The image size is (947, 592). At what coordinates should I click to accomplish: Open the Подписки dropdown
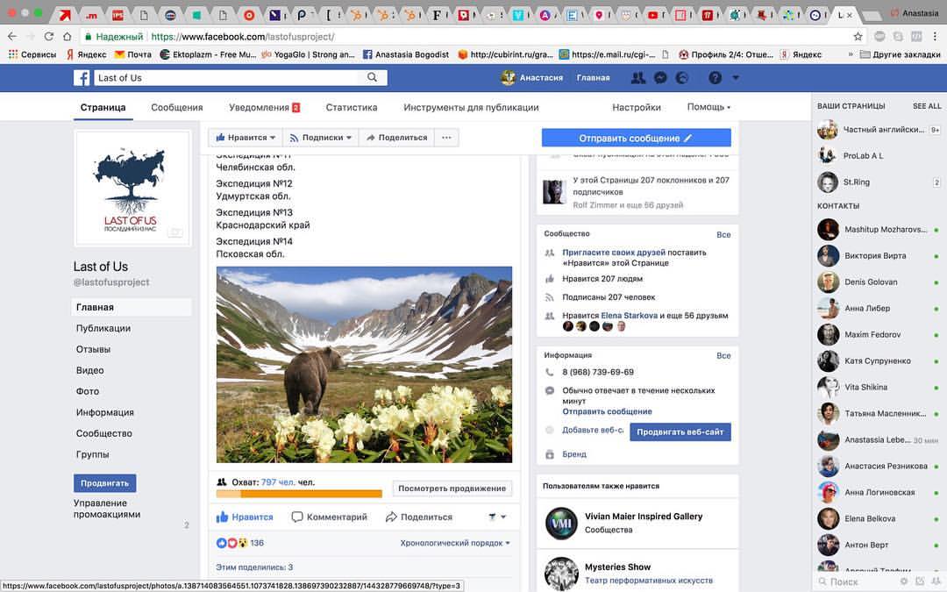click(x=320, y=138)
